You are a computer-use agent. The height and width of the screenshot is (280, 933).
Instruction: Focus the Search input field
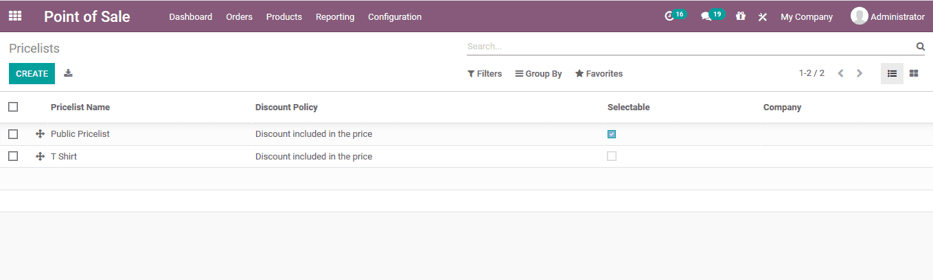[x=687, y=47]
